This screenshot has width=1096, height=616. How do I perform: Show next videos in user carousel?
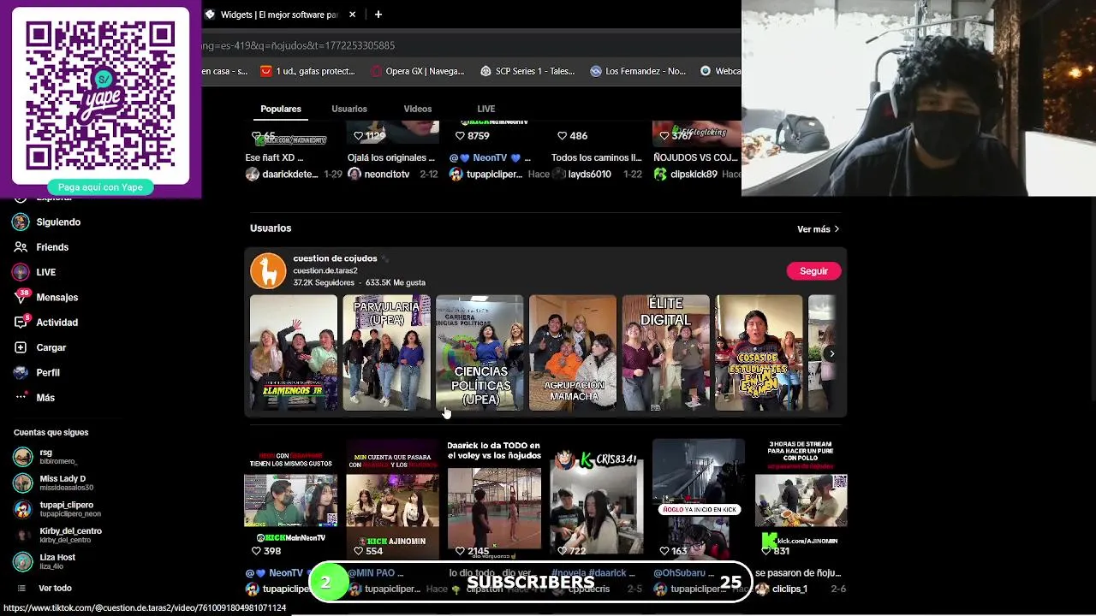pyautogui.click(x=831, y=353)
